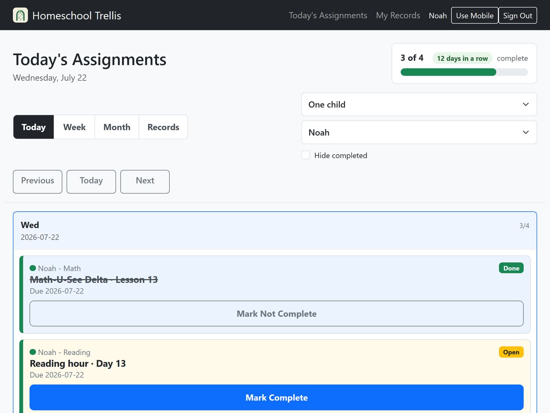Click the Homeschool Trellis brand name
The height and width of the screenshot is (413, 550).
(77, 15)
